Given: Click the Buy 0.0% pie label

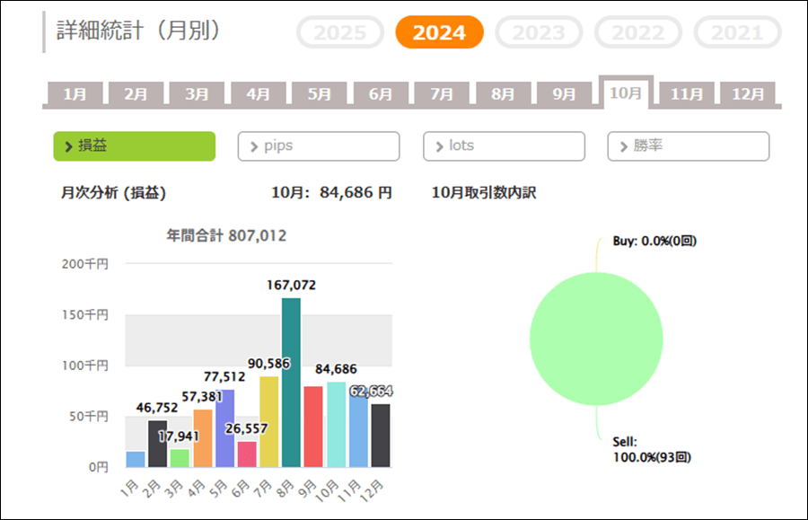Looking at the screenshot, I should pos(654,241).
